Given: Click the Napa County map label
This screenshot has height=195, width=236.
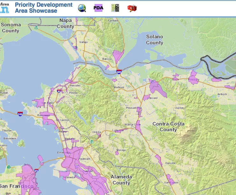Looking at the screenshot, I should 65,23.
